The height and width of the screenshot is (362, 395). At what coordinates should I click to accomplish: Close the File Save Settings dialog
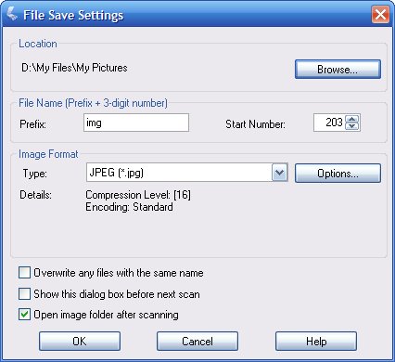click(380, 15)
